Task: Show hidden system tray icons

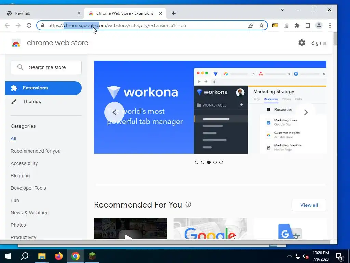Action: point(289,256)
